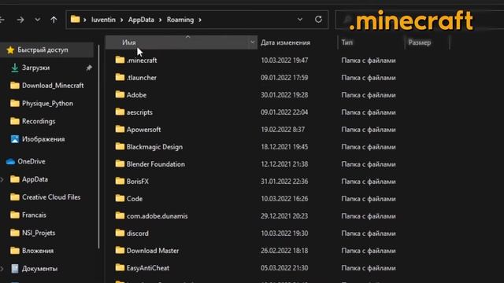This screenshot has width=504, height=283.
Task: Sort by the Размер column
Action: (420, 42)
